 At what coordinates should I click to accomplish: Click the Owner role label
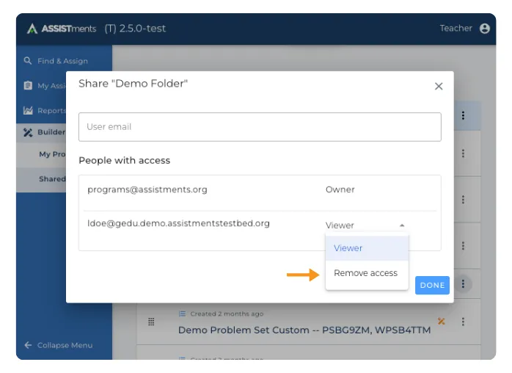click(x=340, y=189)
